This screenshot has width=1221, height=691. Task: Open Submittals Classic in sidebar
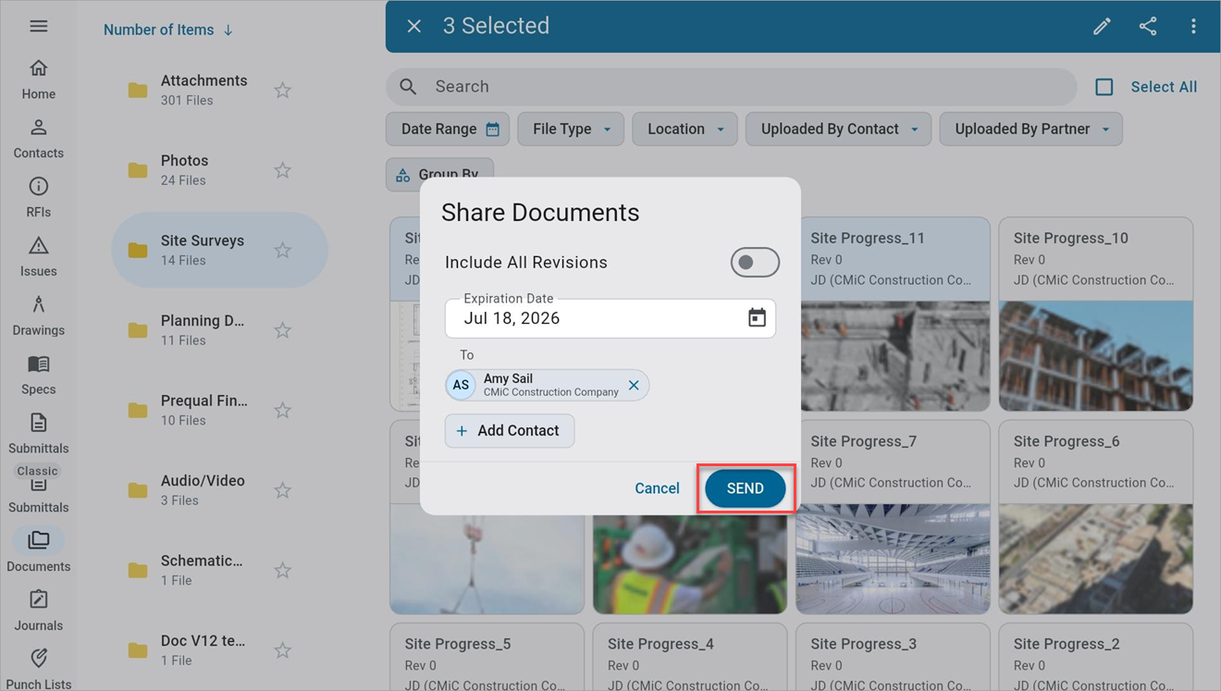pos(38,490)
